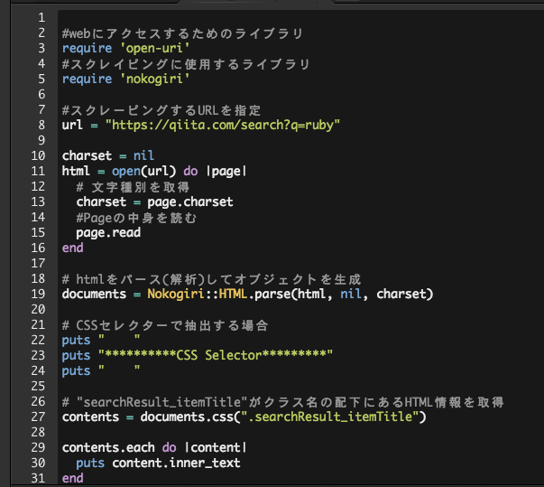This screenshot has height=487, width=544.
Task: Click the 'end' keyword on line 31
Action: [x=72, y=478]
